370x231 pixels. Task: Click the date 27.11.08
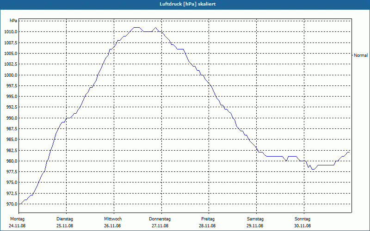click(x=160, y=226)
